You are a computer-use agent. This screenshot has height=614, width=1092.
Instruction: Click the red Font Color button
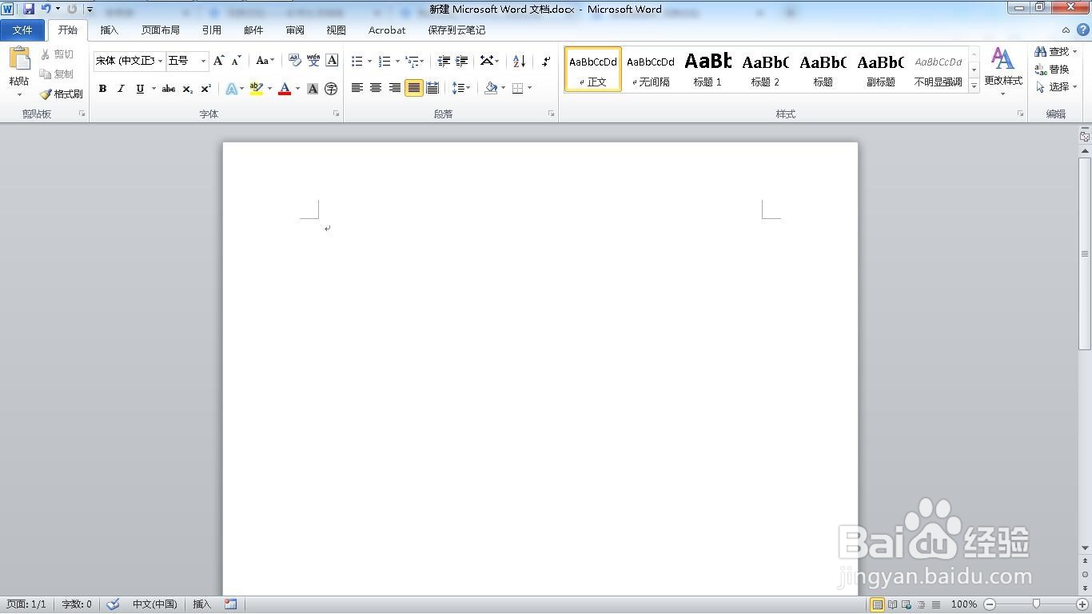pos(285,89)
